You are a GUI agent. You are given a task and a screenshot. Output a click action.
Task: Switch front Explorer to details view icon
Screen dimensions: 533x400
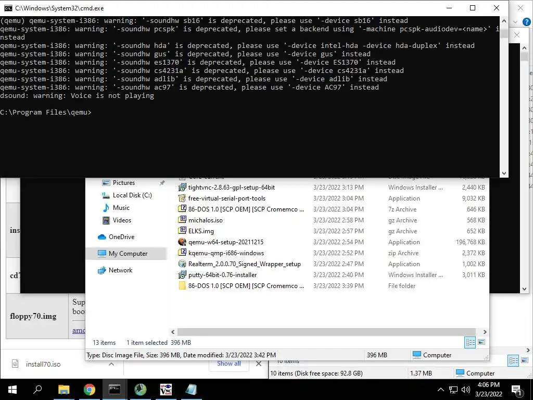click(x=470, y=342)
